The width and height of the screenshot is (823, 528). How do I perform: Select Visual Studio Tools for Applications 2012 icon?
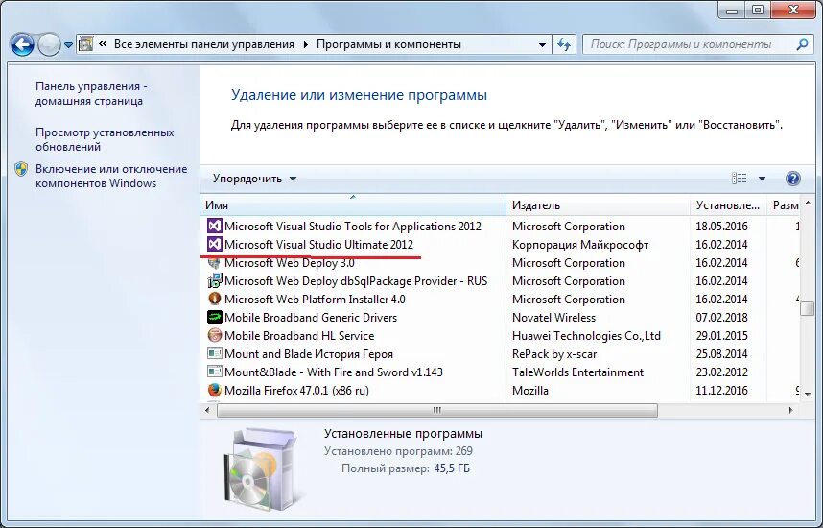pos(214,227)
